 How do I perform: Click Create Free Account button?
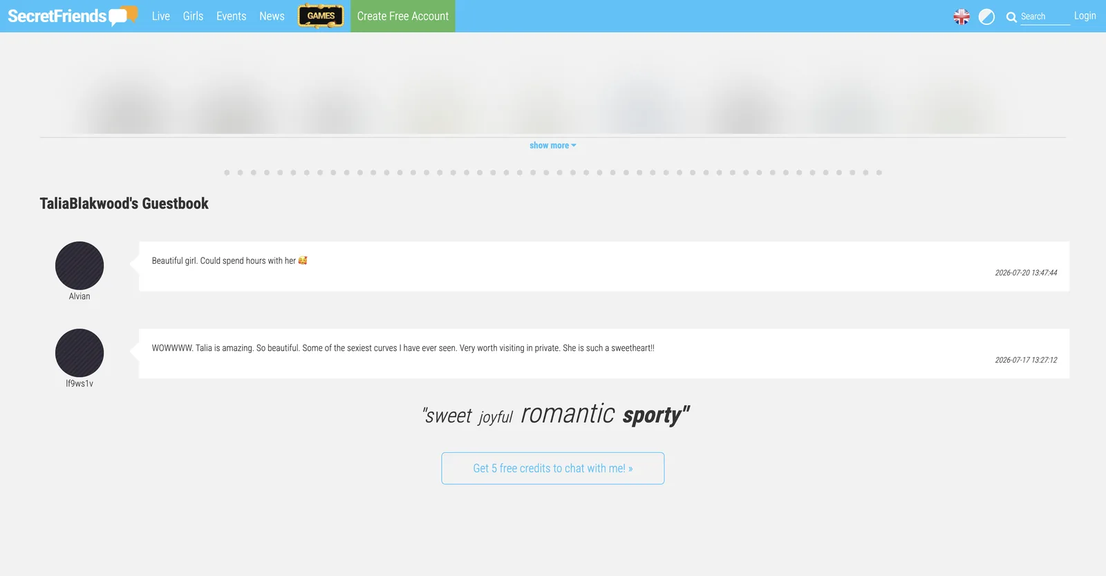(x=403, y=16)
